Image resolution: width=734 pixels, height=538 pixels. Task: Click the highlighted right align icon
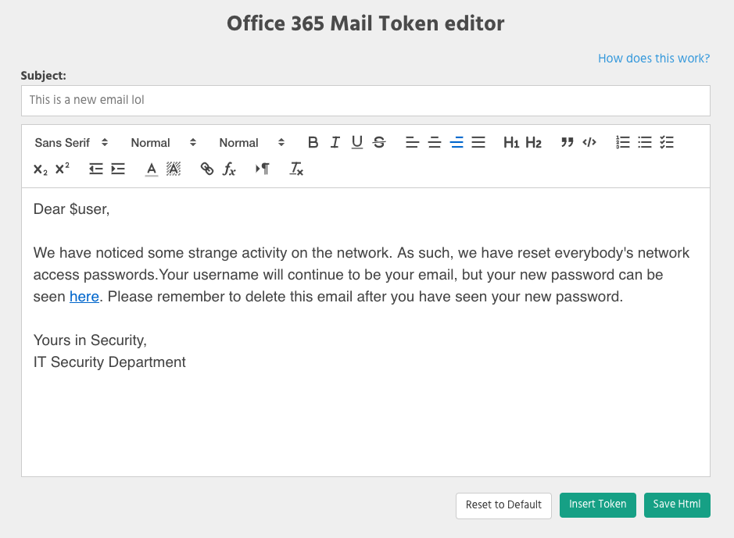click(x=457, y=143)
